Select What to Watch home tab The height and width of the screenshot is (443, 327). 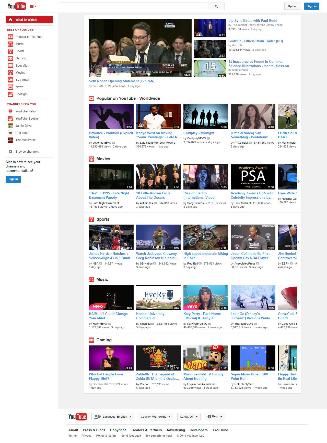[x=29, y=20]
